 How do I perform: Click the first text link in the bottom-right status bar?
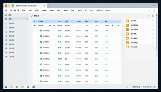pyautogui.click(x=136, y=87)
